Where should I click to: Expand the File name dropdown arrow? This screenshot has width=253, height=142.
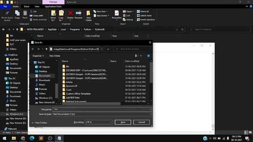(150, 109)
